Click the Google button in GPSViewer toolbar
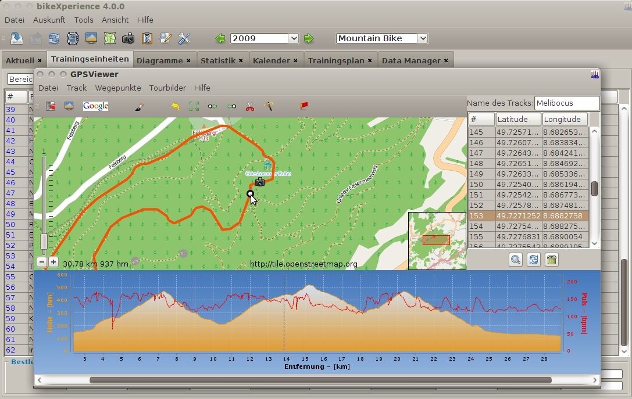The height and width of the screenshot is (399, 632). 95,106
